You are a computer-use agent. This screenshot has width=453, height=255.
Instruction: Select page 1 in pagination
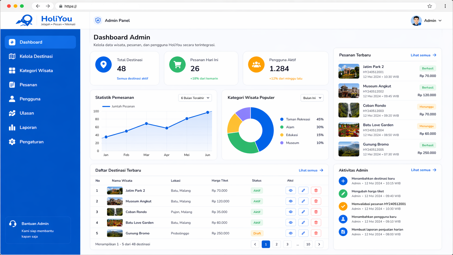click(x=266, y=244)
